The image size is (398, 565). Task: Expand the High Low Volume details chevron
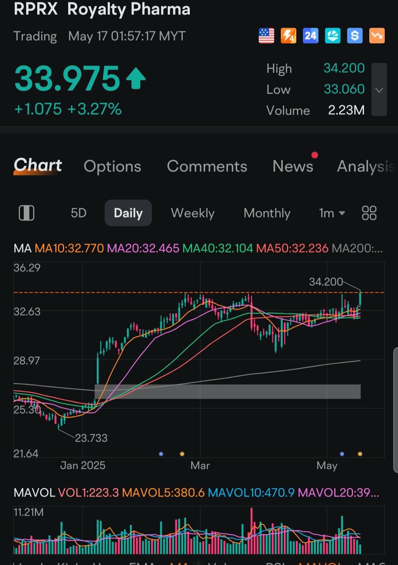(379, 90)
